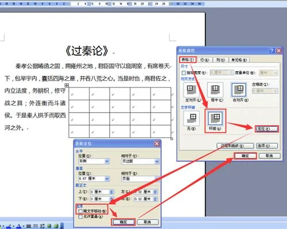Toggle 允许重叠 checkbox
The width and height of the screenshot is (287, 229).
tap(80, 216)
